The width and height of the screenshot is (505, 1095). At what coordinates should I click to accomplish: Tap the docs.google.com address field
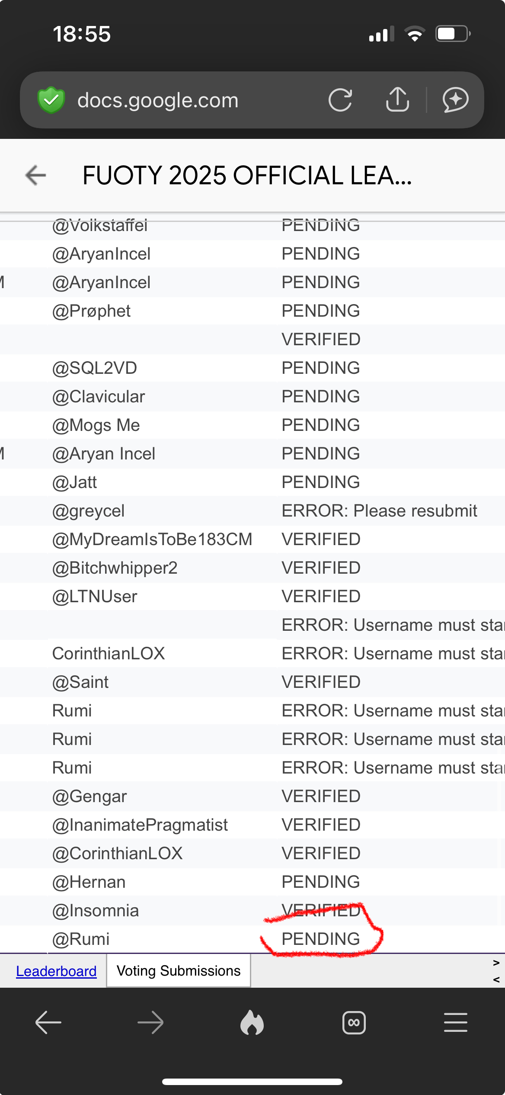158,100
